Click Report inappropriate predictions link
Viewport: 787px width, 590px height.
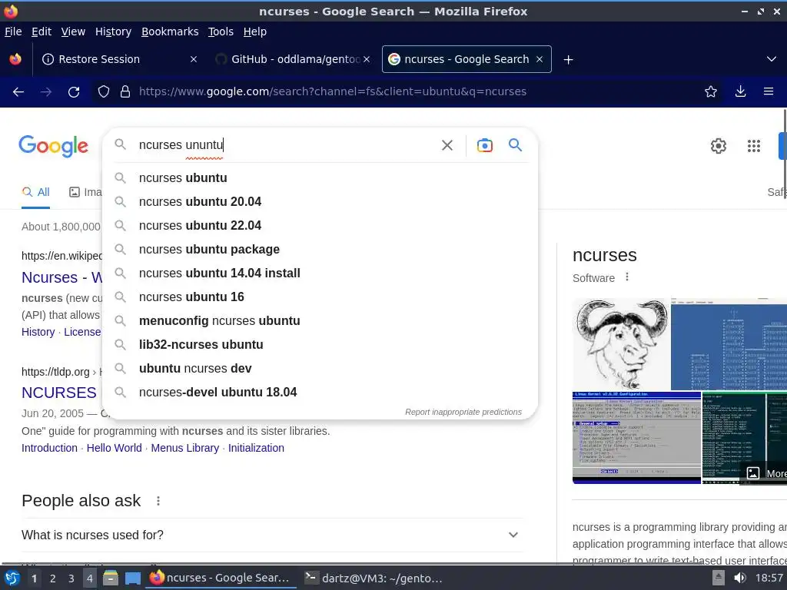tap(463, 412)
